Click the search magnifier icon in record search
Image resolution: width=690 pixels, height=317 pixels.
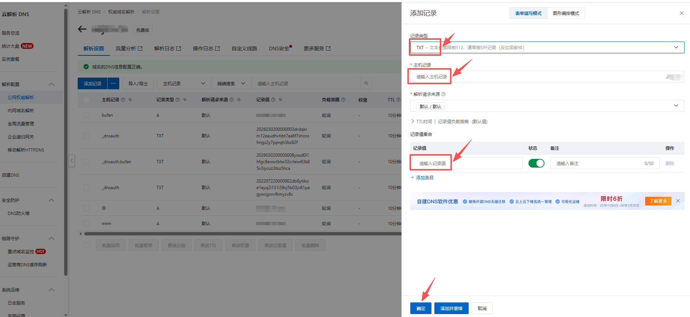click(366, 83)
